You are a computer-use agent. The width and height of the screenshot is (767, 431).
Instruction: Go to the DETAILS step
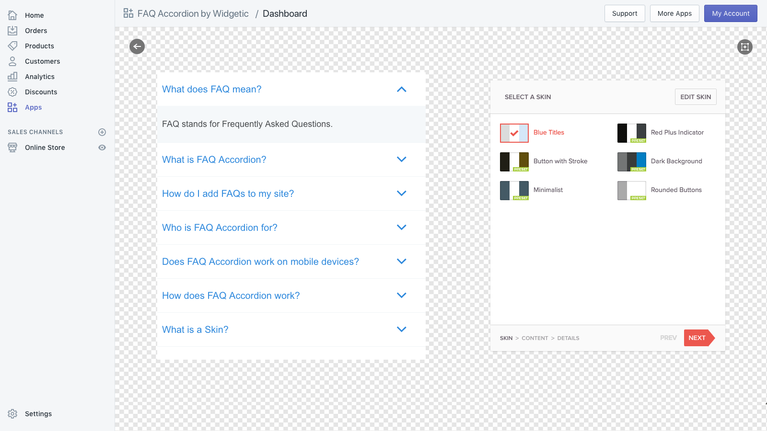pyautogui.click(x=568, y=338)
